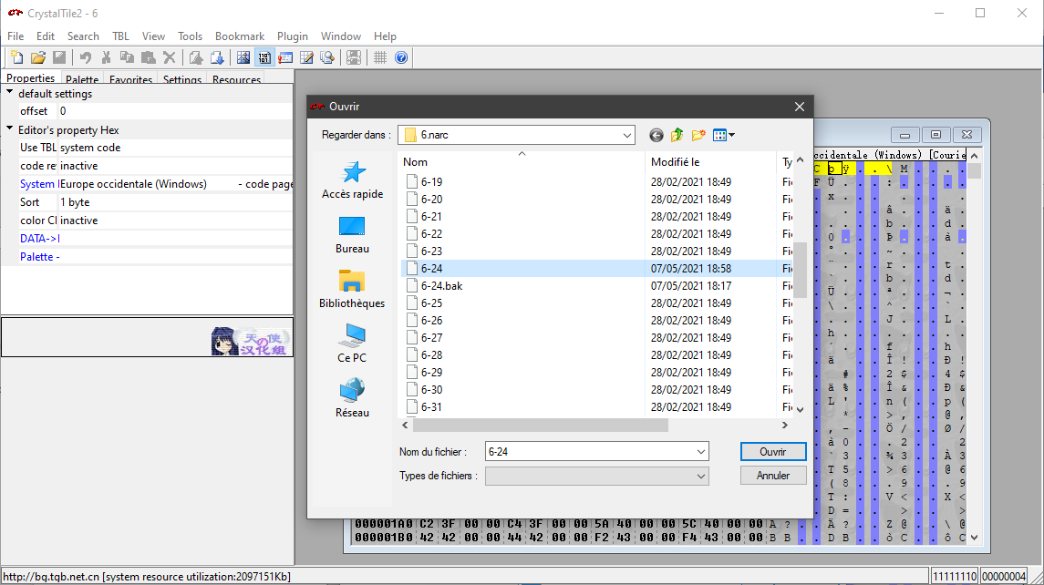Switch to the Palette tab
The width and height of the screenshot is (1044, 585).
click(82, 79)
